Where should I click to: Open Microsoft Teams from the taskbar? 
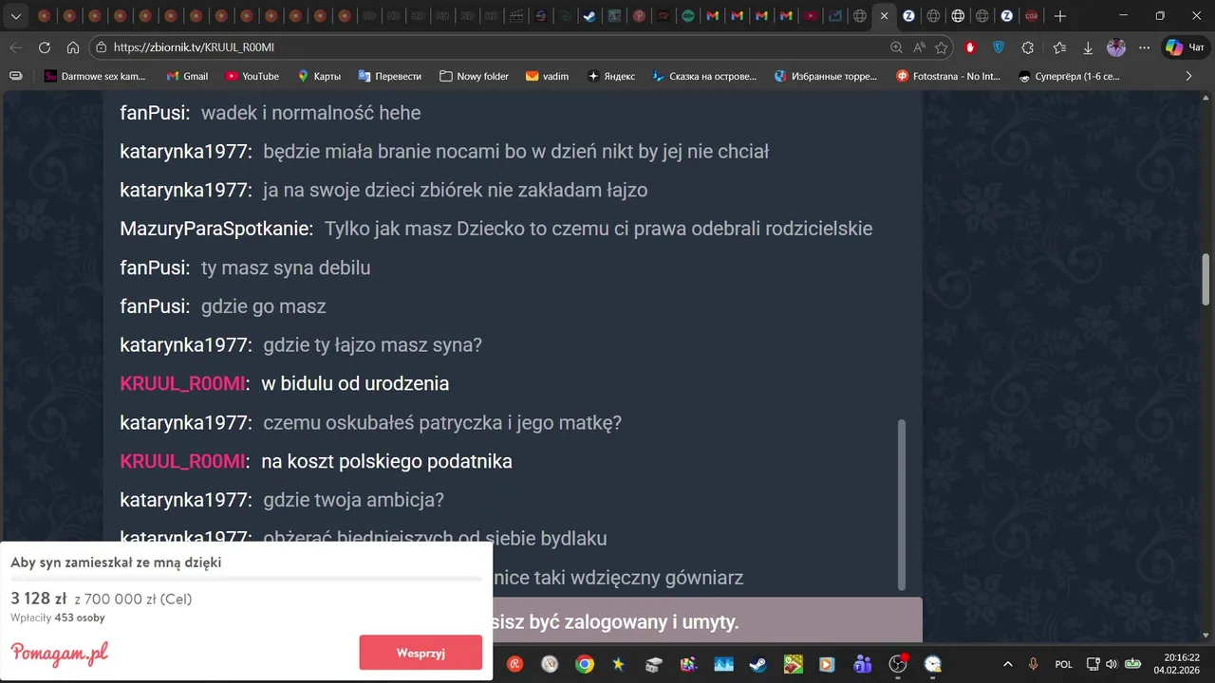click(x=863, y=664)
